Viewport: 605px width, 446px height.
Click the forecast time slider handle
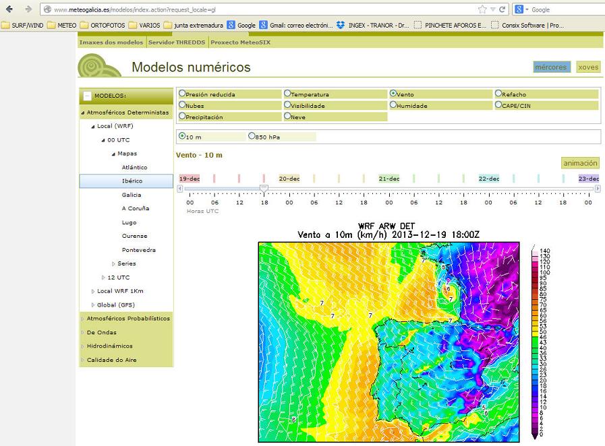pyautogui.click(x=264, y=188)
